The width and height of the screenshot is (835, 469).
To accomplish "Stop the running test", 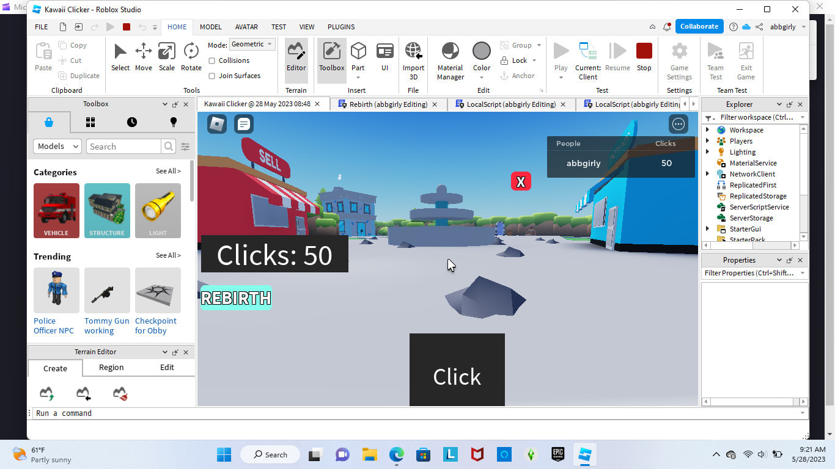I will [x=644, y=57].
